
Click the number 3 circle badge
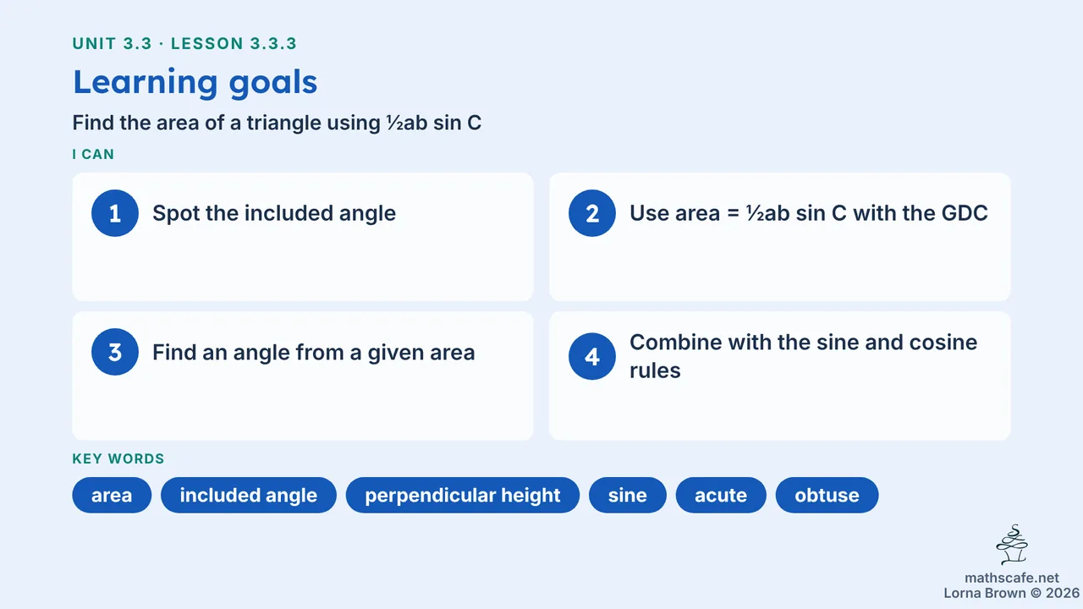click(x=115, y=352)
